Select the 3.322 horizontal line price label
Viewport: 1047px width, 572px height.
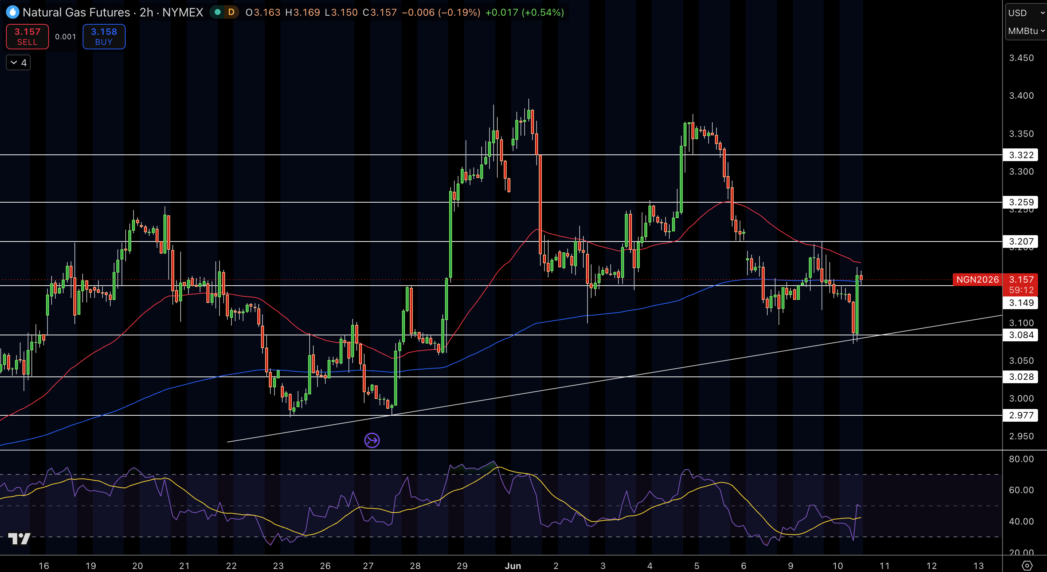[1020, 155]
